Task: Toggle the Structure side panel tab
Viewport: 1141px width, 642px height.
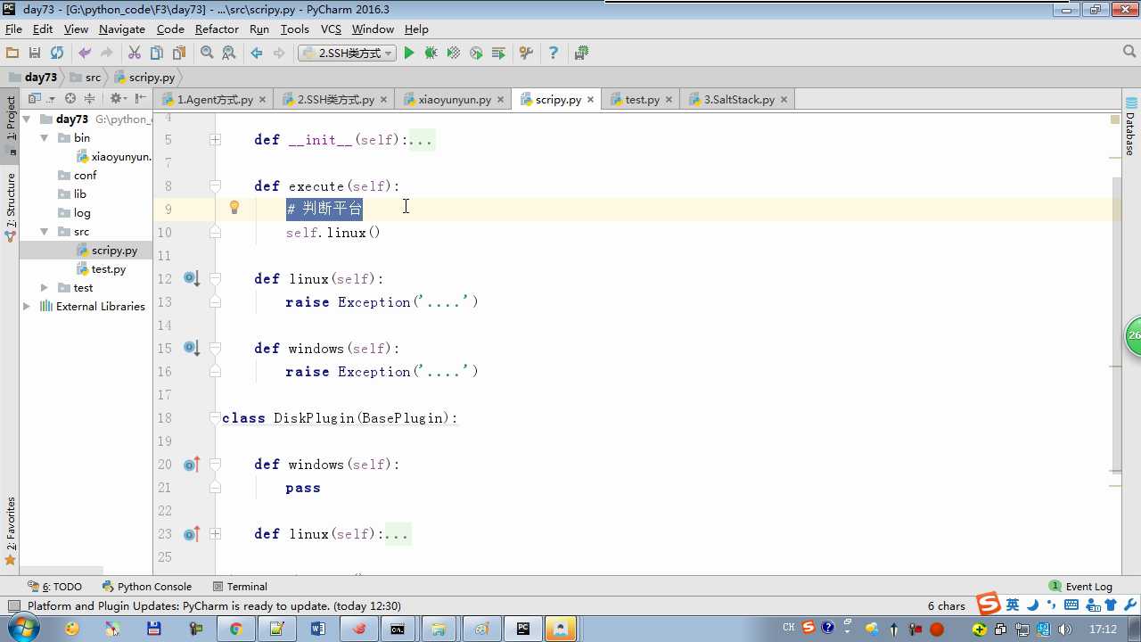Action: 11,207
